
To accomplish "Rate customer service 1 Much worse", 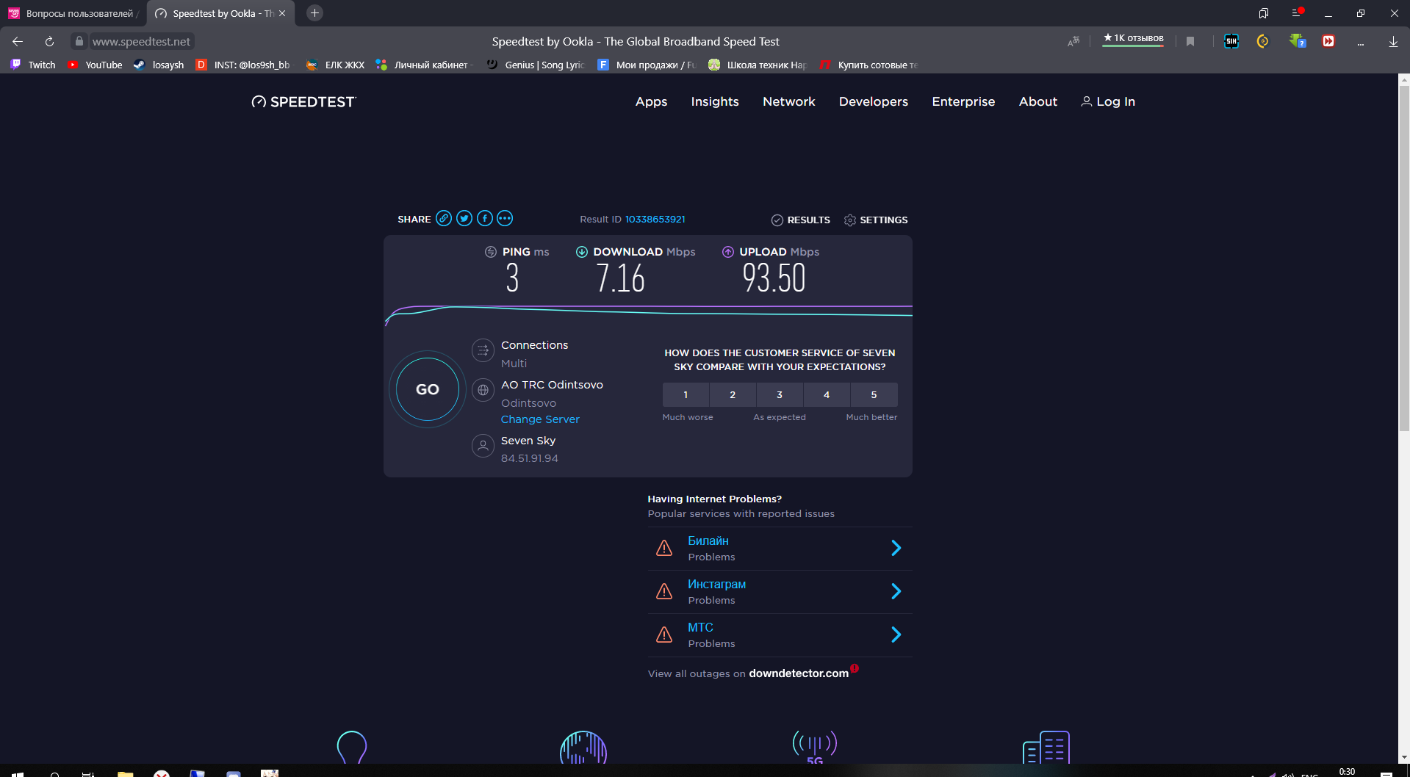I will point(686,394).
